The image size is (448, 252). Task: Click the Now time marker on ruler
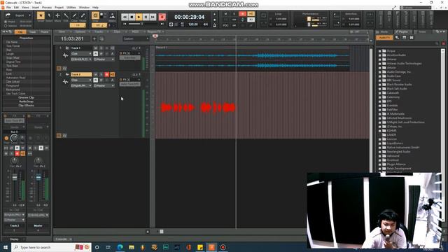pos(155,36)
